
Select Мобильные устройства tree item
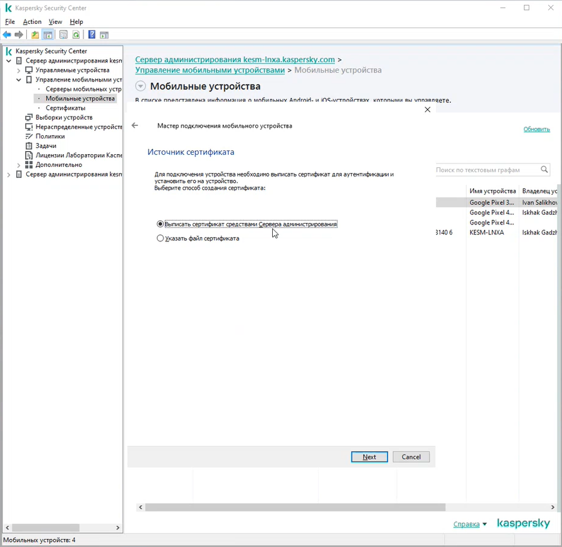point(80,98)
